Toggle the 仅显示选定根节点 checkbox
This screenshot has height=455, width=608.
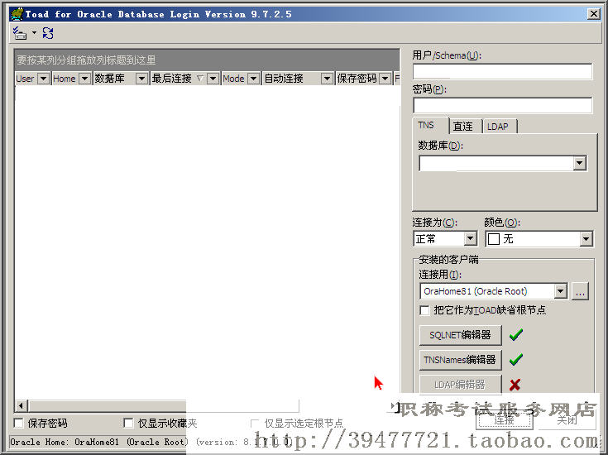coord(255,424)
